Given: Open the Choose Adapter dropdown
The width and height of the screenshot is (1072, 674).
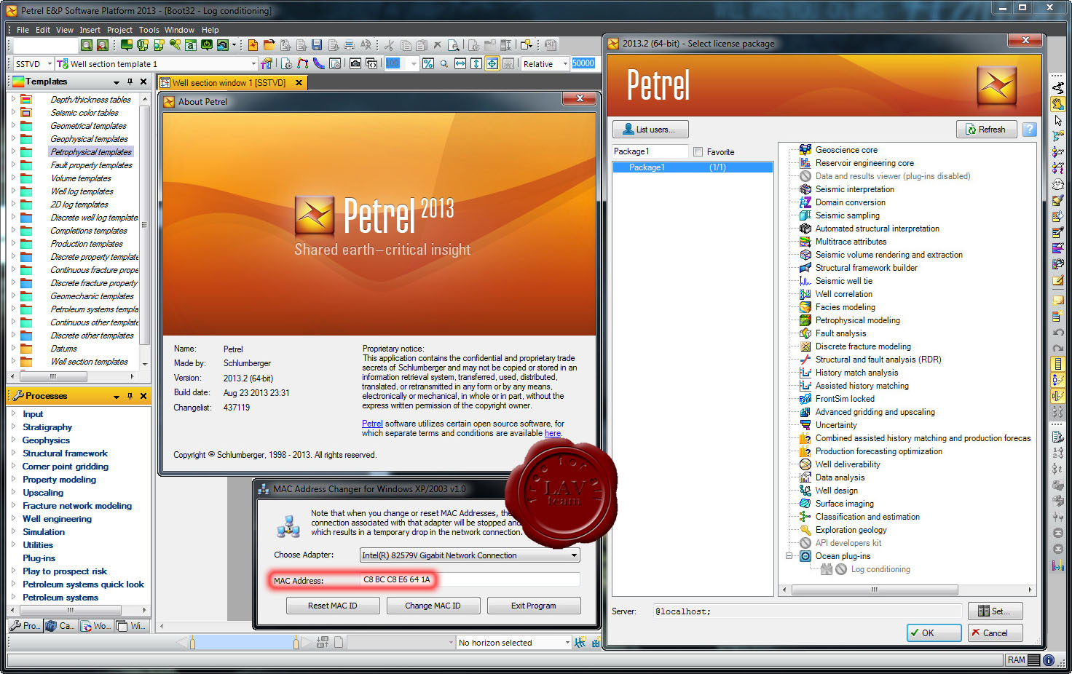Looking at the screenshot, I should pos(574,555).
